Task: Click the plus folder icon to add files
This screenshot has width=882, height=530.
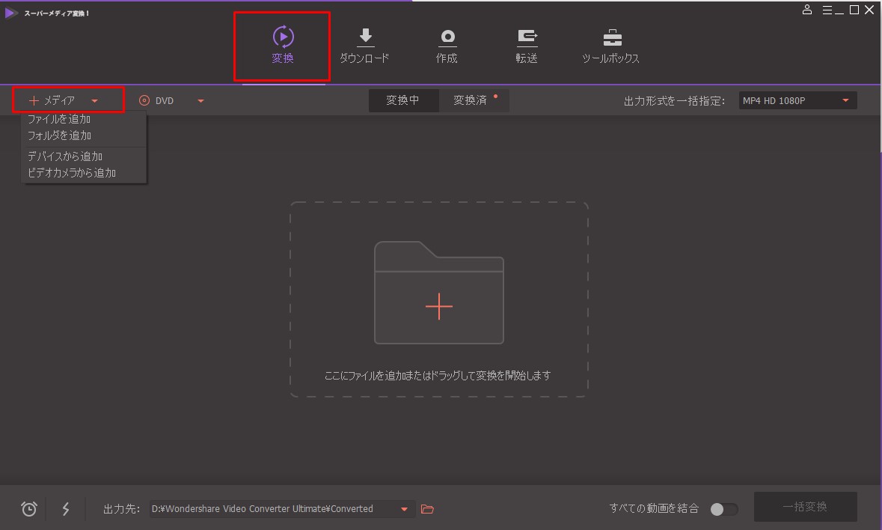Action: (438, 306)
